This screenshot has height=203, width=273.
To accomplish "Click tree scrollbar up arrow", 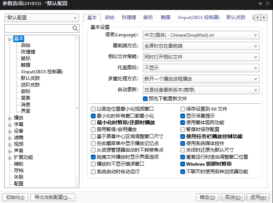I will 77,38.
